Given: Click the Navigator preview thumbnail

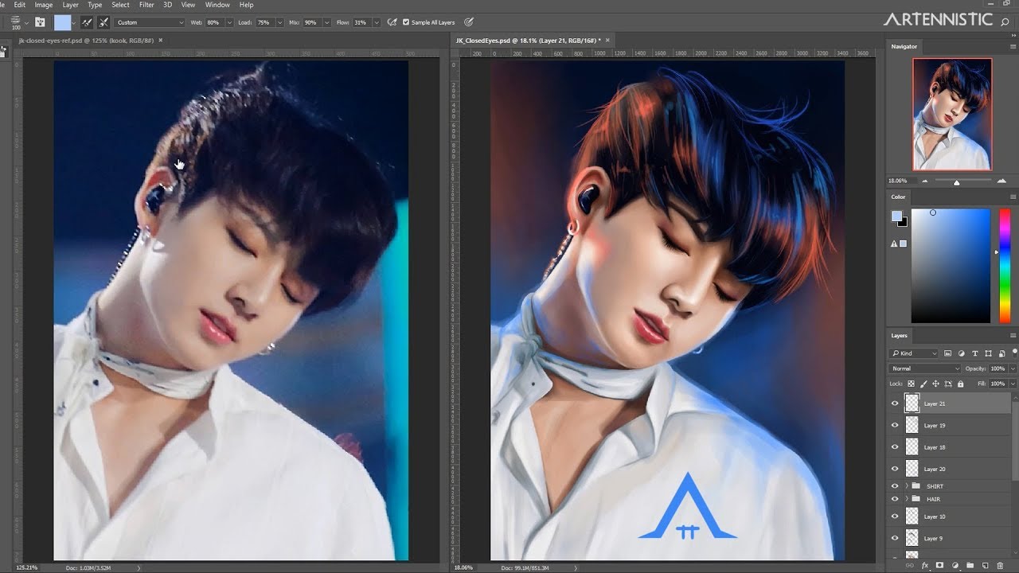Looking at the screenshot, I should pos(952,114).
